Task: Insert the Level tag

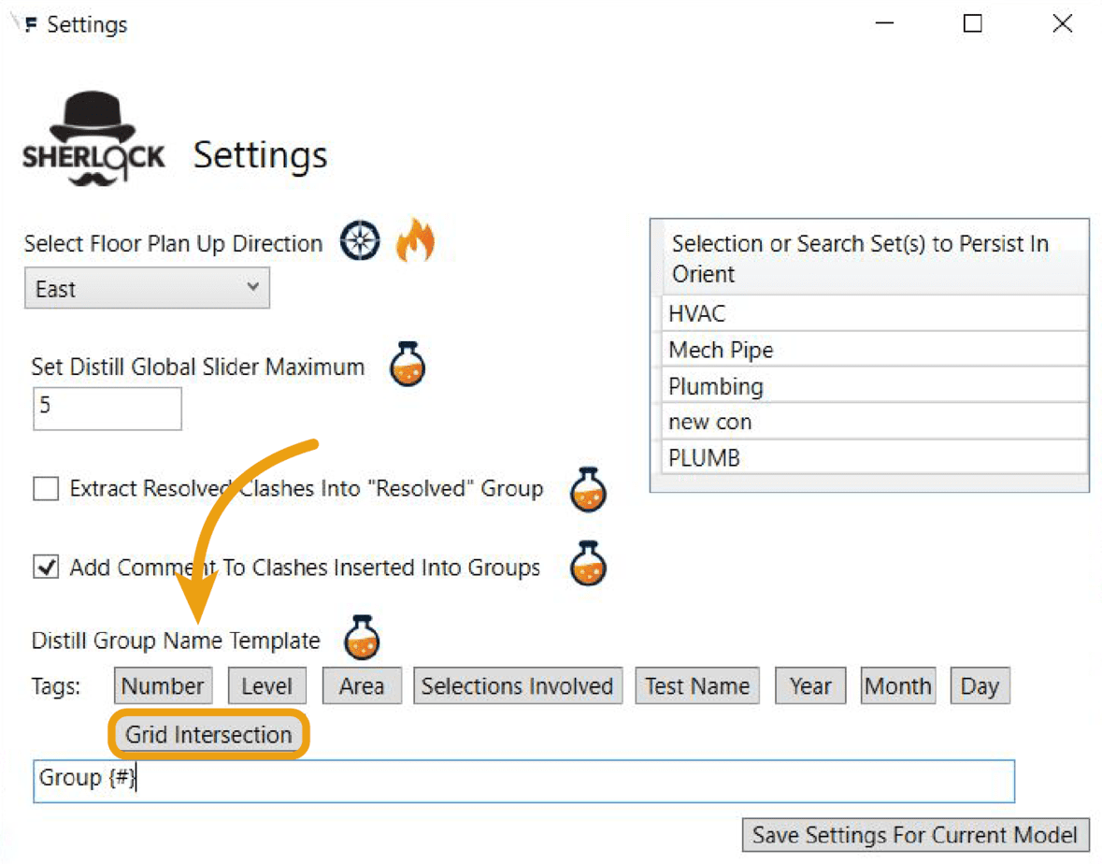Action: pyautogui.click(x=267, y=685)
